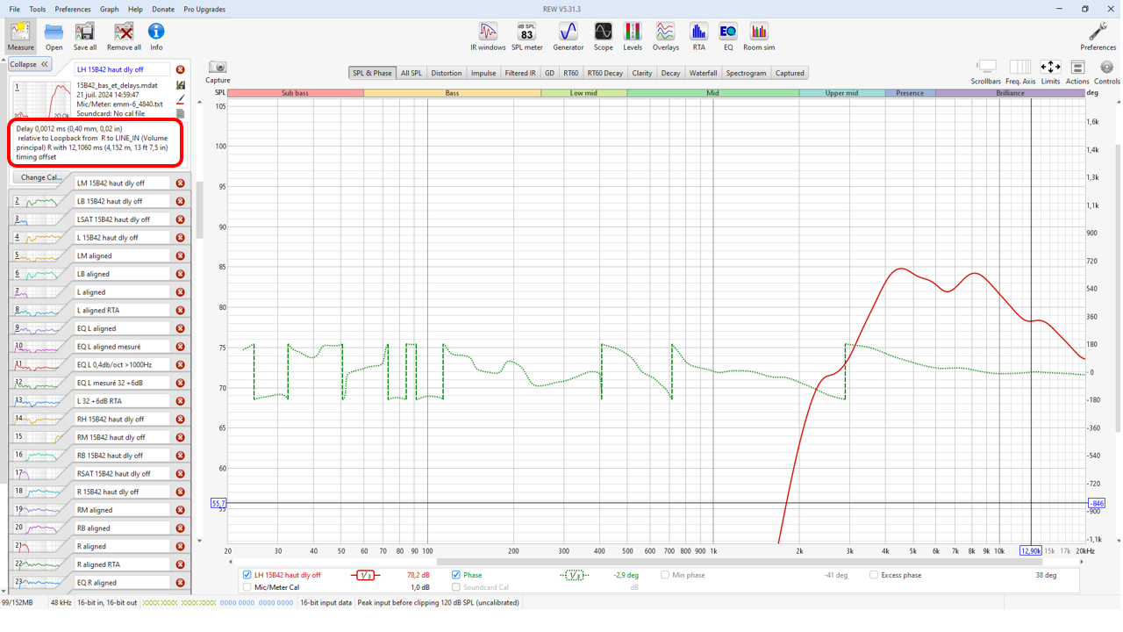Select the L aligned RTA measurement thumbnail
Screen dimensions: 1123x632
tap(39, 311)
